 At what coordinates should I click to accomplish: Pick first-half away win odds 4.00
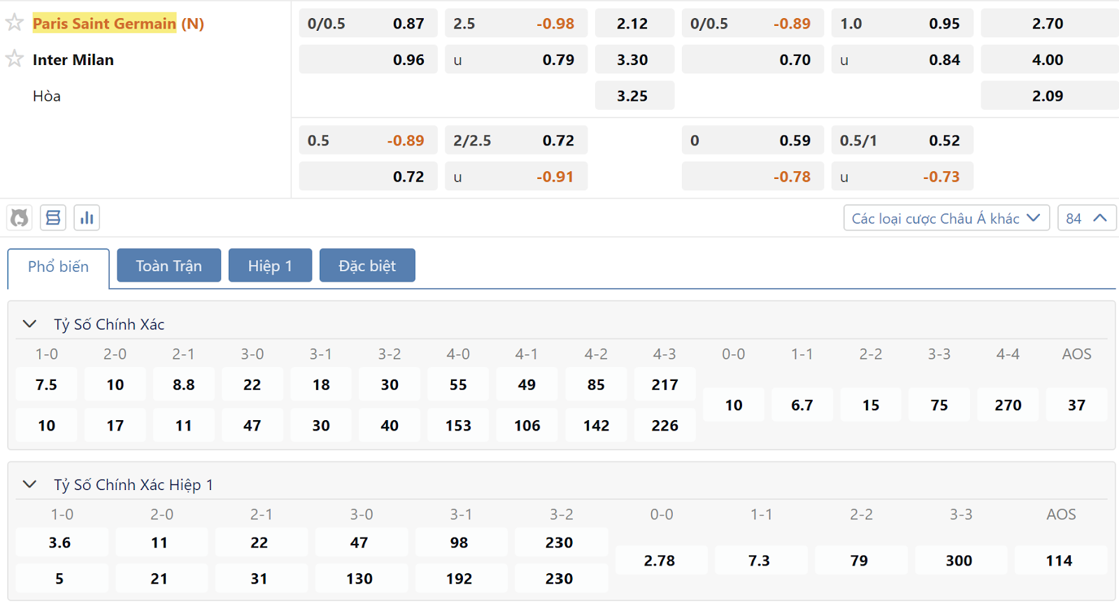[1050, 59]
